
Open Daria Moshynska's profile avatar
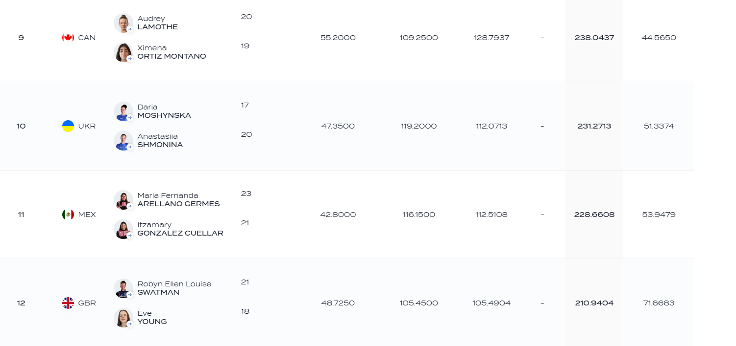tap(123, 111)
